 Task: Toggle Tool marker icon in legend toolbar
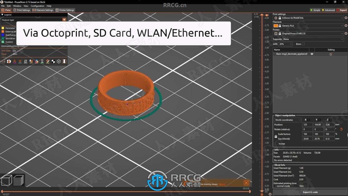coord(64,61)
